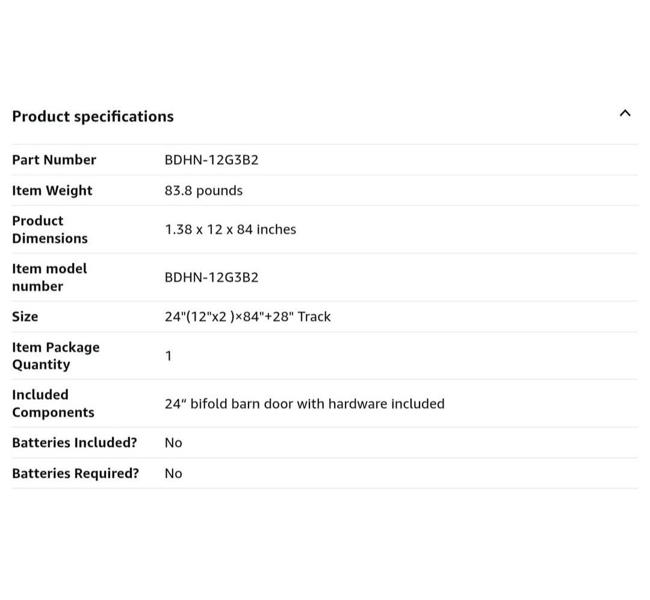Select the Product Dimensions label
Image resolution: width=650 pixels, height=600 pixels.
point(50,230)
